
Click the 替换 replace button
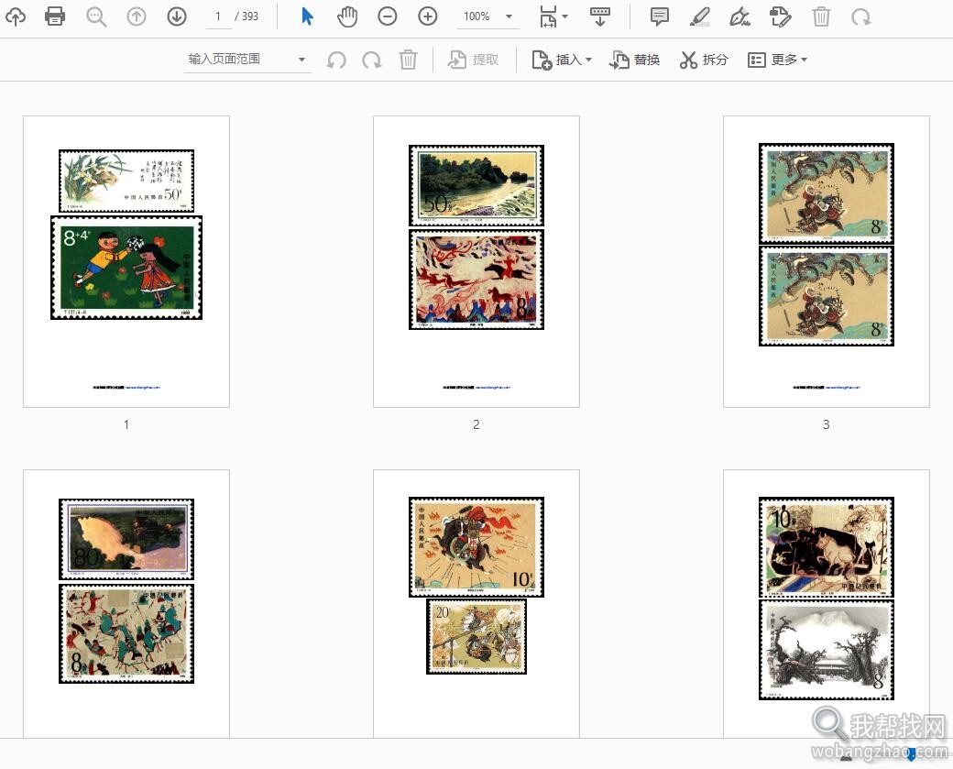pos(635,60)
